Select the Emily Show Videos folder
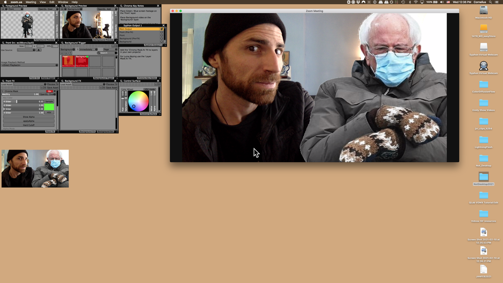The height and width of the screenshot is (283, 503). [483, 103]
